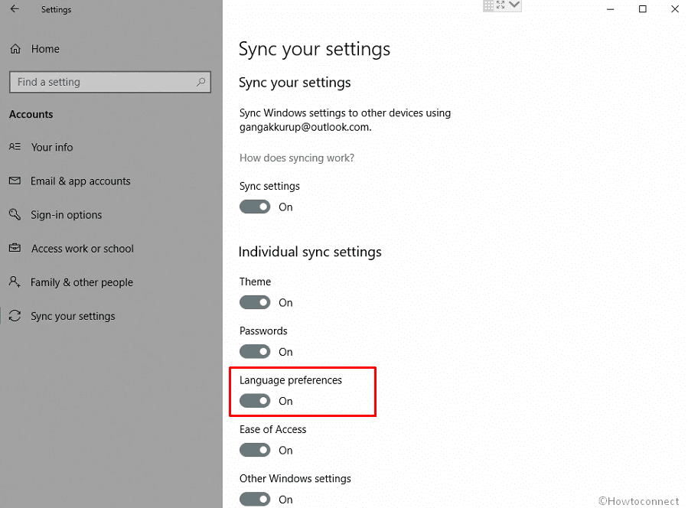Select Home from the navigation pane

44,48
